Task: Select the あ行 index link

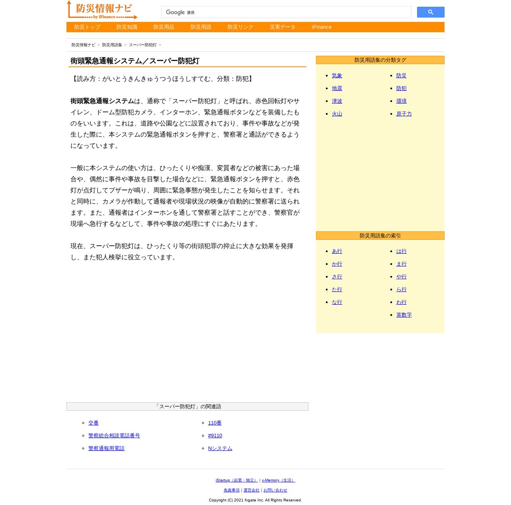Action: pyautogui.click(x=337, y=251)
